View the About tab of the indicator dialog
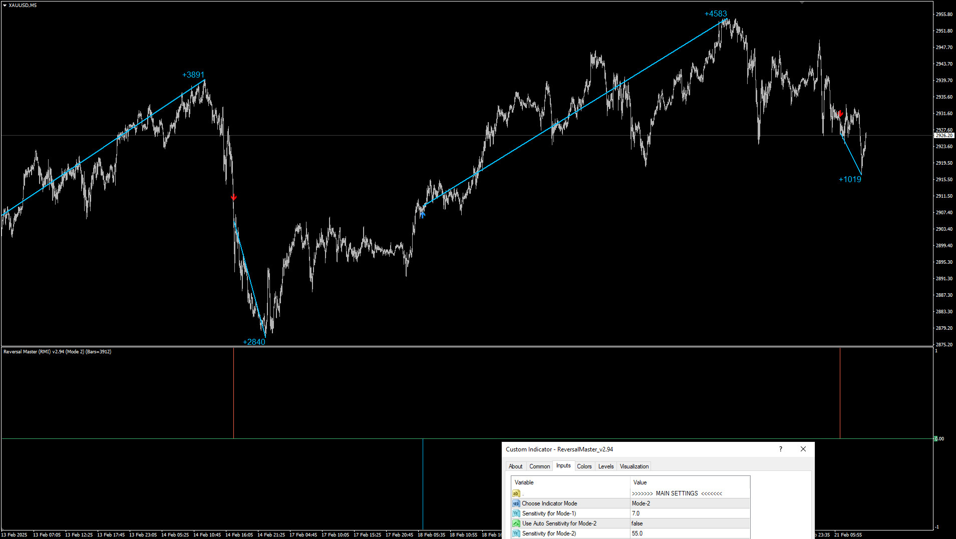Screen dimensions: 956x539 pyautogui.click(x=516, y=466)
